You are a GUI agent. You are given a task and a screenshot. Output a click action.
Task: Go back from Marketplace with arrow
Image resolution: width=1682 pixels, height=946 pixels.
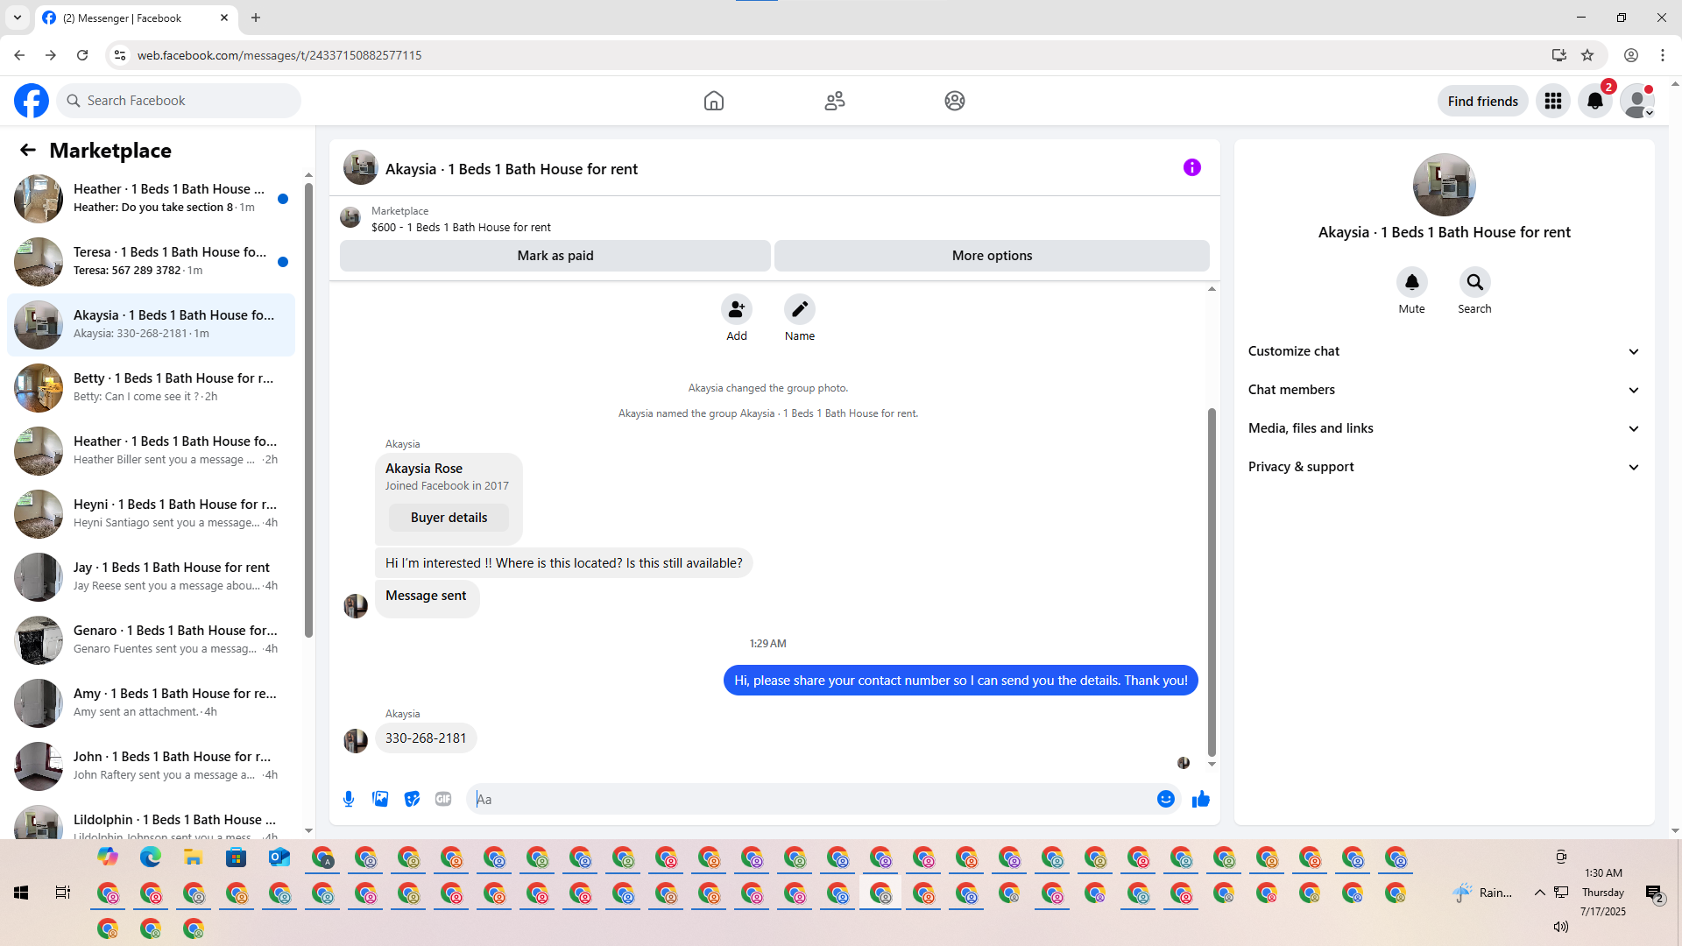click(x=28, y=150)
